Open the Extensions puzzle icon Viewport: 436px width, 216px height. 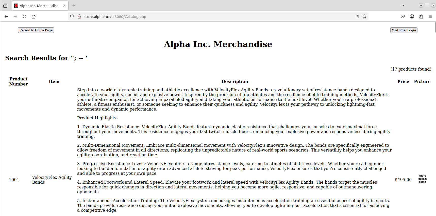point(421,16)
